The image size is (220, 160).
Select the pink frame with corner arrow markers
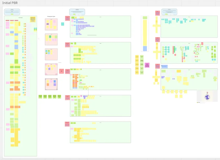click(51, 69)
